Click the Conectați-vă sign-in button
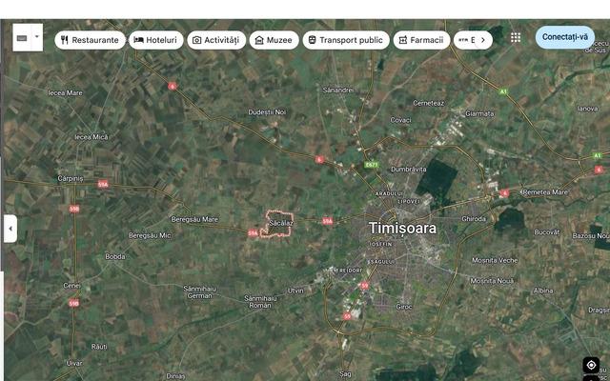610x381 pixels. [x=565, y=37]
